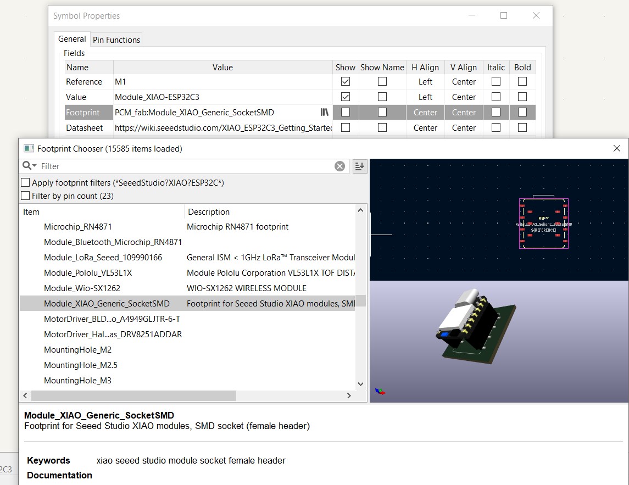Click H Align Center cell for Datasheet
The width and height of the screenshot is (629, 485).
tap(425, 127)
